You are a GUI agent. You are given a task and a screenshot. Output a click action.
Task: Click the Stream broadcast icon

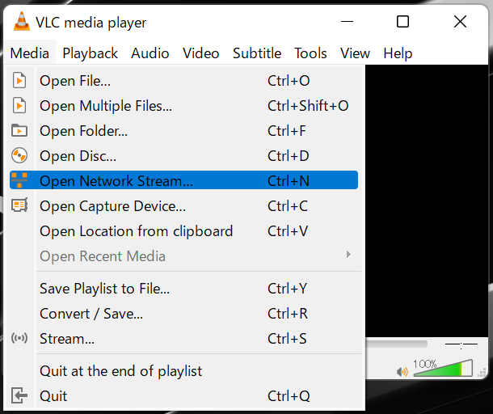[x=19, y=339]
